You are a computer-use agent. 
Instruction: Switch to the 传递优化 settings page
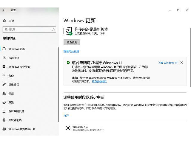pyautogui.click(x=14, y=58)
